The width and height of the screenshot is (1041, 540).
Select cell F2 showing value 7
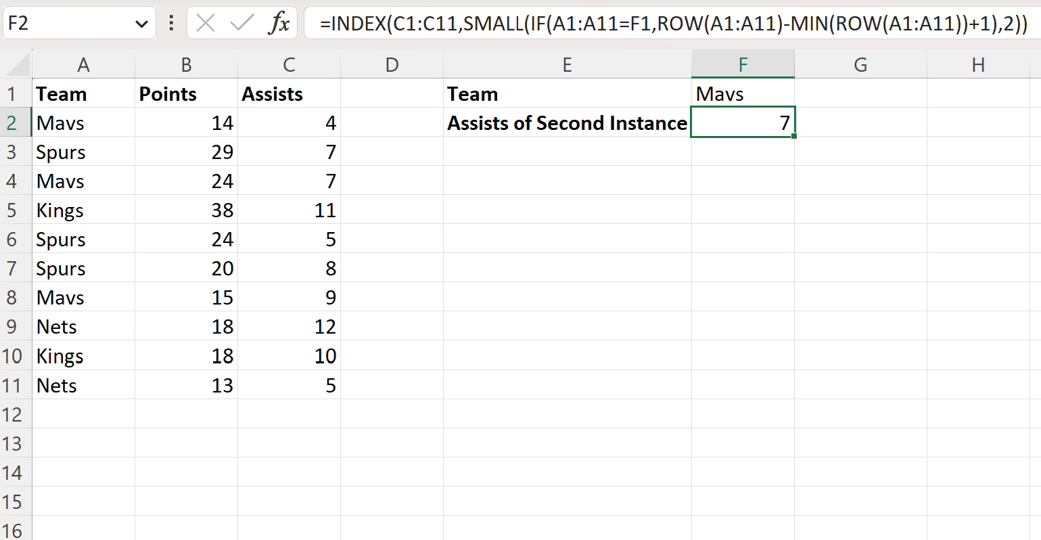743,122
